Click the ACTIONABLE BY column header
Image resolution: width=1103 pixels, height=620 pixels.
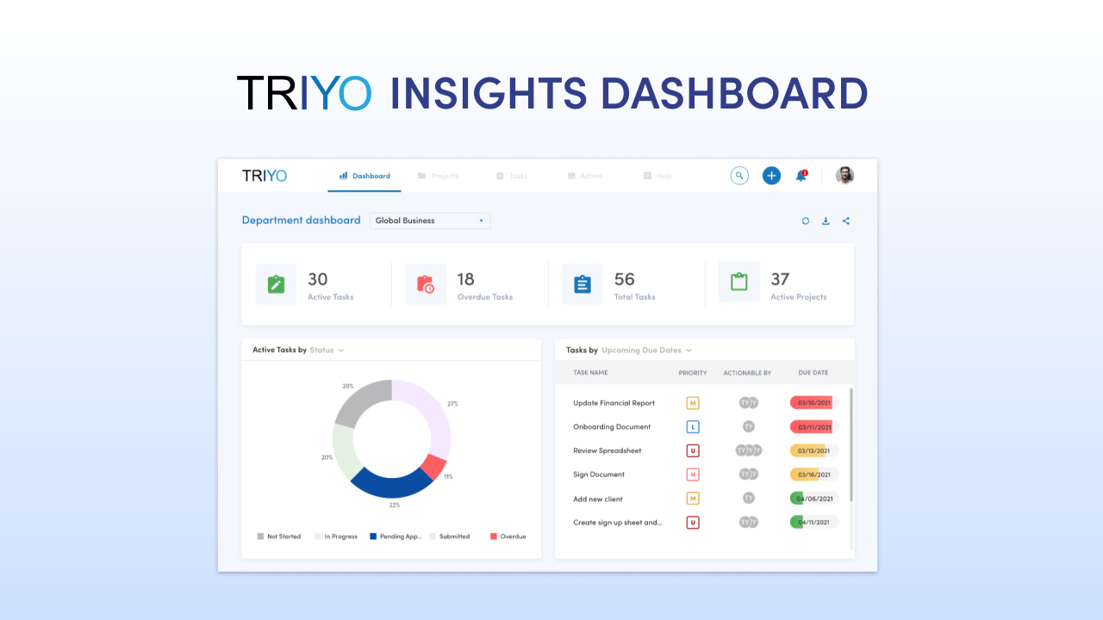click(747, 373)
